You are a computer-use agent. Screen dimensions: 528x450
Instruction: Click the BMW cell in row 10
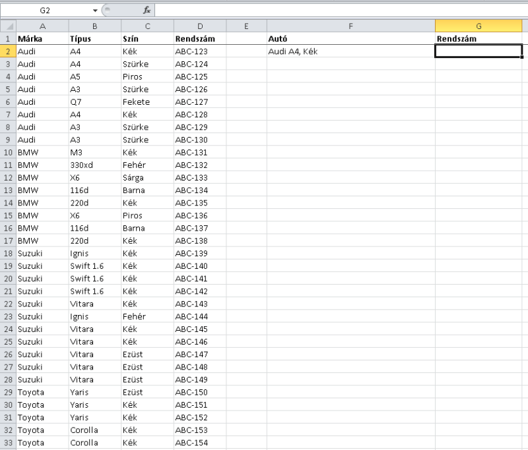coord(42,153)
